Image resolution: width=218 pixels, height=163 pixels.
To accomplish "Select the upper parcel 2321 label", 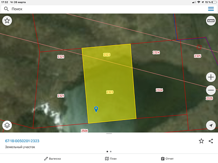I will tap(61, 57).
